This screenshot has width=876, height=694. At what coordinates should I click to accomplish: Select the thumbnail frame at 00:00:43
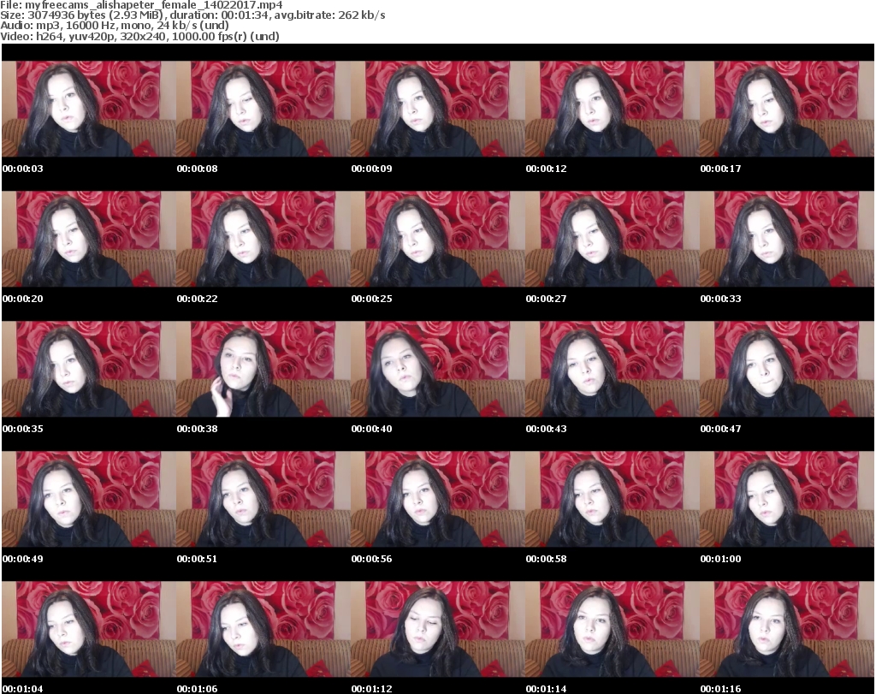coord(613,370)
